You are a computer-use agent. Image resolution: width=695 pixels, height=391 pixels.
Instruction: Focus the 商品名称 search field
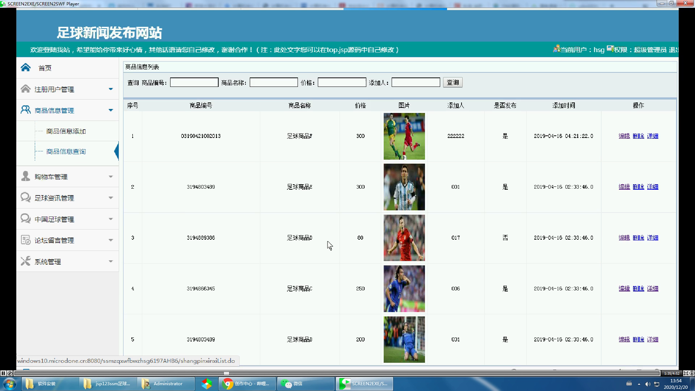click(274, 83)
